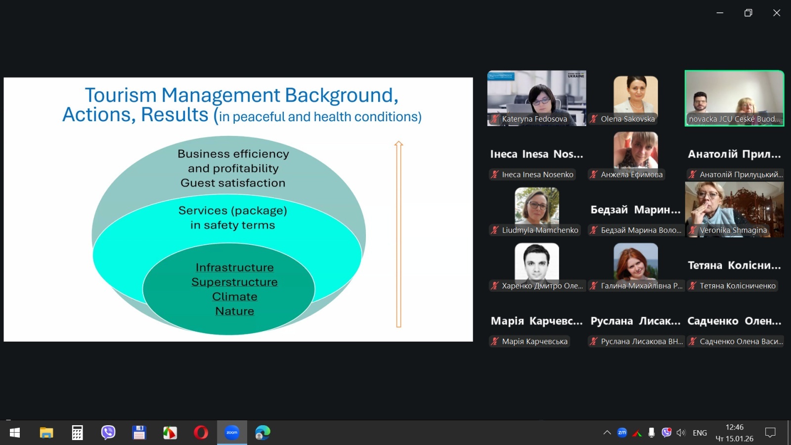Viewport: 791px width, 445px height.
Task: Click the Zoom icon in system tray
Action: point(622,433)
